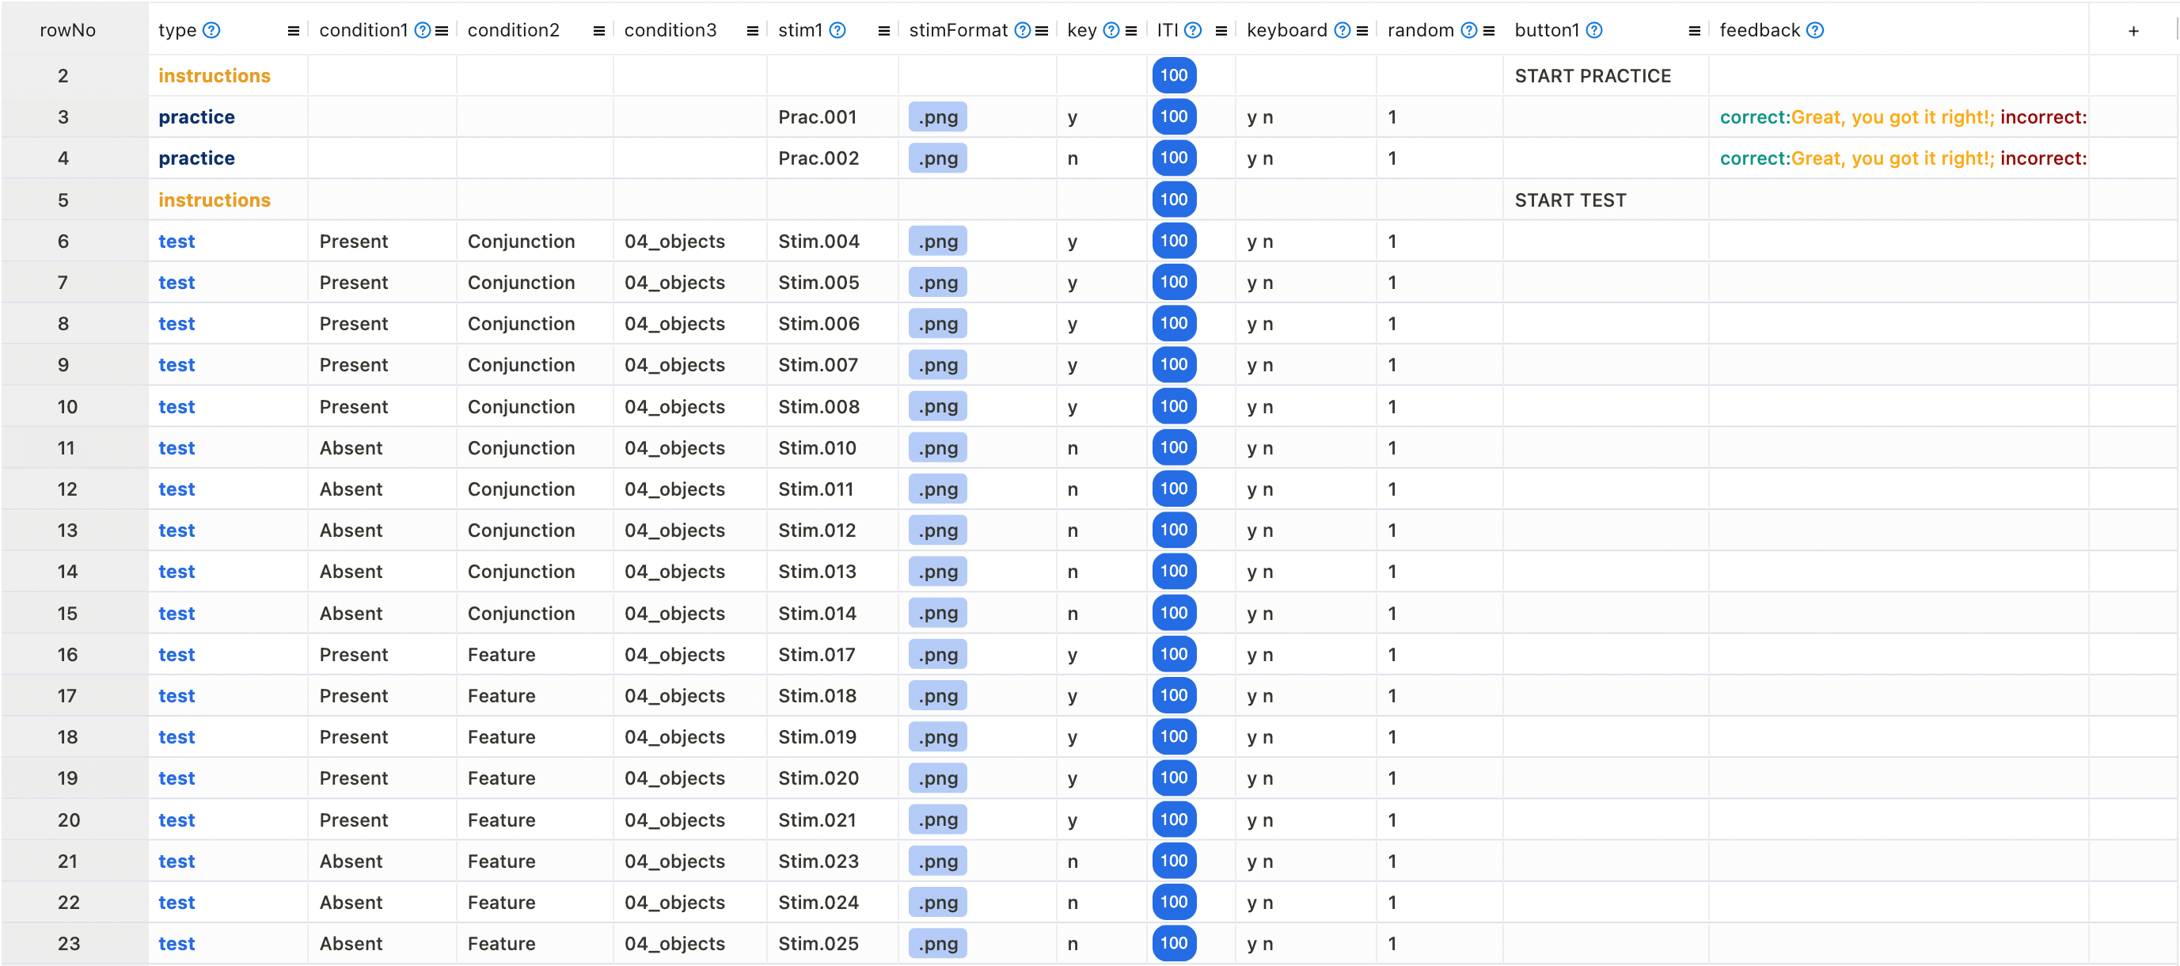Add a new column with plus icon
Screen dimensions: 2180x966
pos(2133,32)
